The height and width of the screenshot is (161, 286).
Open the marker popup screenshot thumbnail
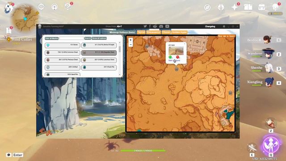(x=176, y=51)
